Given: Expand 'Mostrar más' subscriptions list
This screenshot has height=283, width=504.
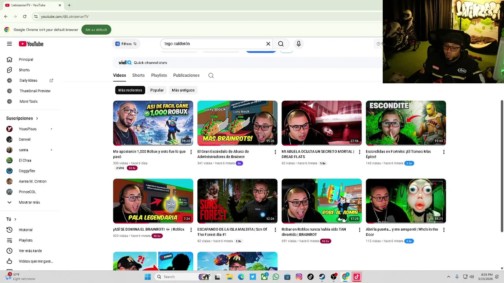Looking at the screenshot, I should pyautogui.click(x=30, y=202).
